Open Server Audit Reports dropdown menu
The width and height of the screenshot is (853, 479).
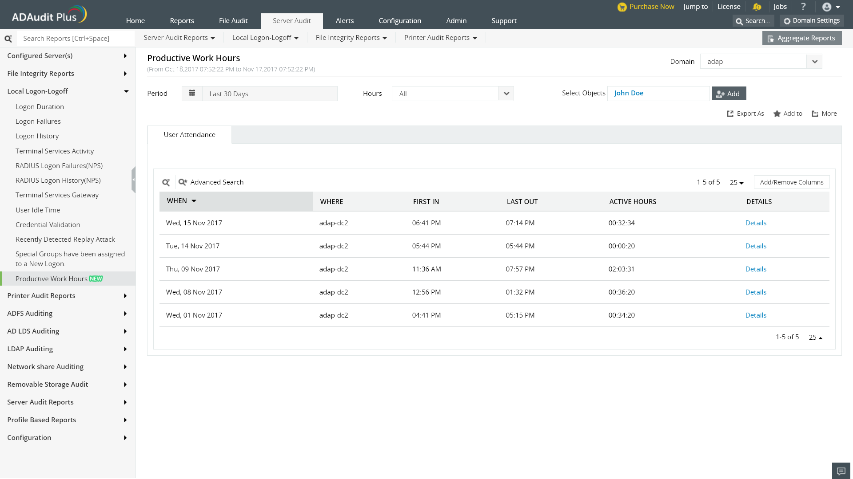[179, 38]
